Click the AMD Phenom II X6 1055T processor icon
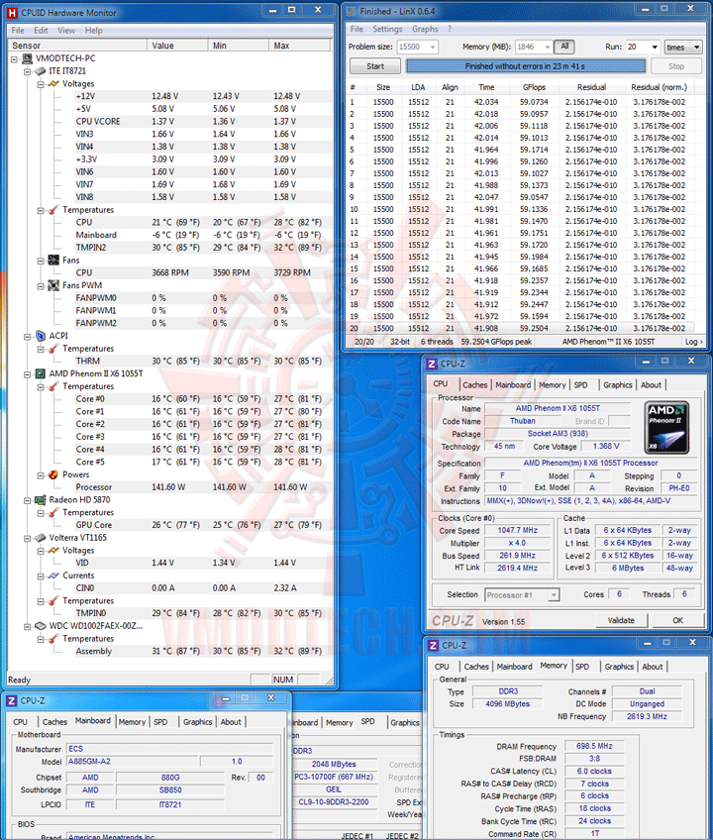713x840 pixels. pyautogui.click(x=41, y=373)
